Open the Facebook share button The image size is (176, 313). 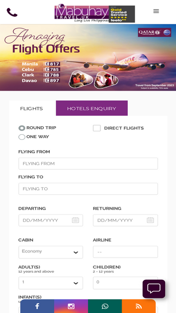(37, 306)
